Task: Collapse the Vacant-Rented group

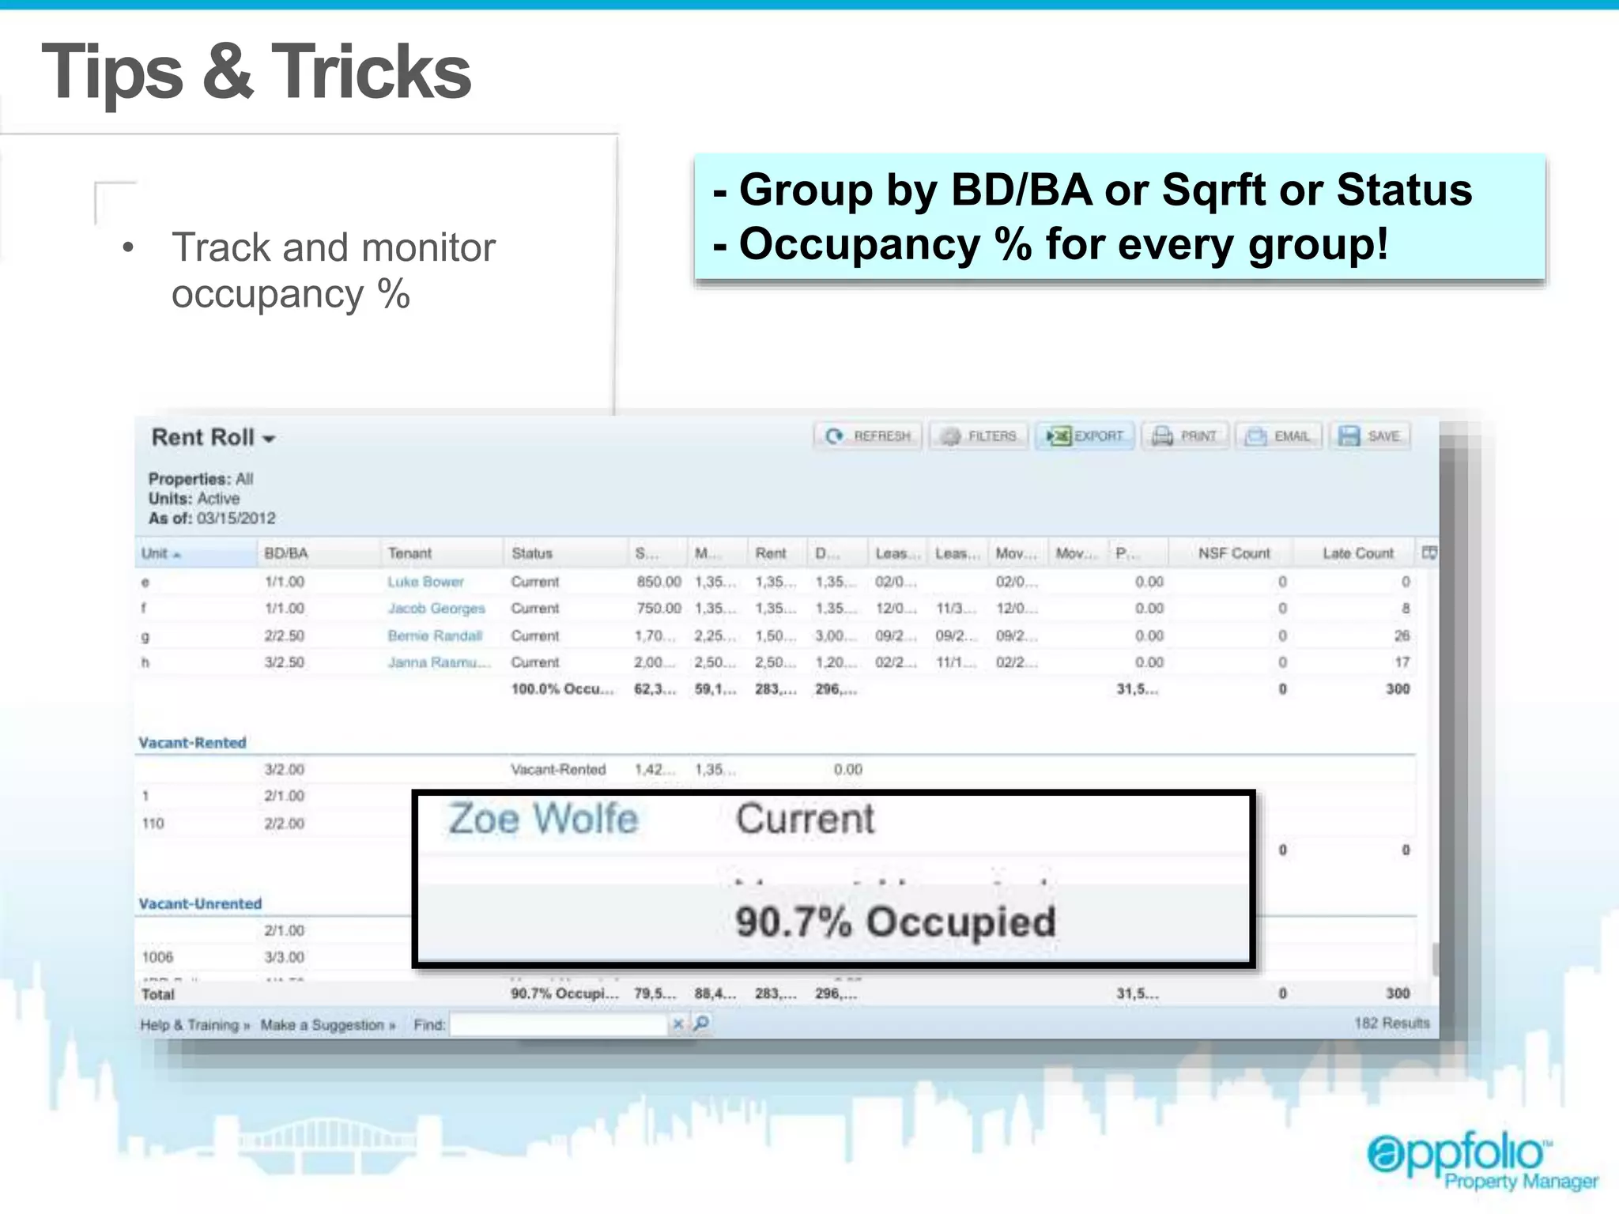Action: pos(192,743)
